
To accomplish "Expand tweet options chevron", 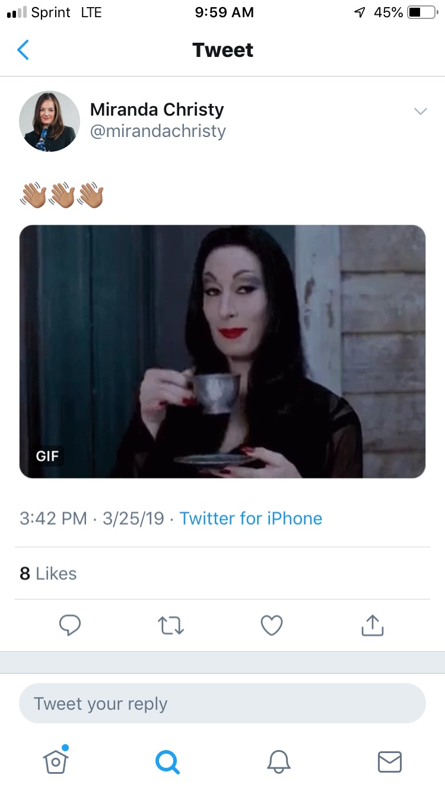I will point(420,111).
